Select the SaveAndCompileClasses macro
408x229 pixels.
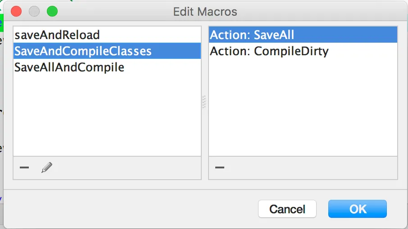tap(83, 51)
